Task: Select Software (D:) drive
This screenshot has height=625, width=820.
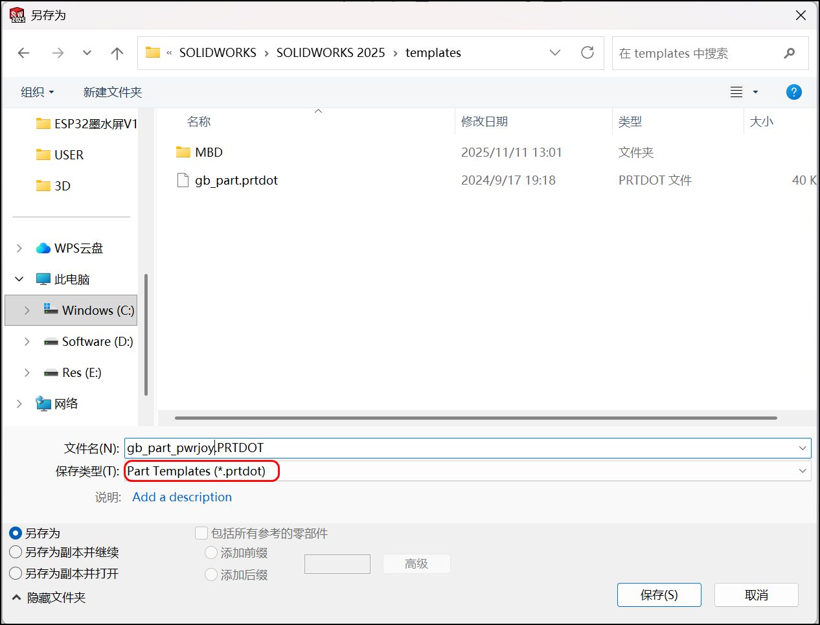Action: (89, 341)
